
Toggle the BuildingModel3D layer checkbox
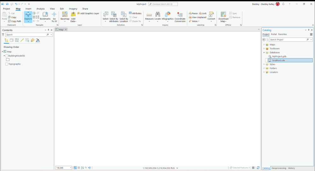pos(7,56)
